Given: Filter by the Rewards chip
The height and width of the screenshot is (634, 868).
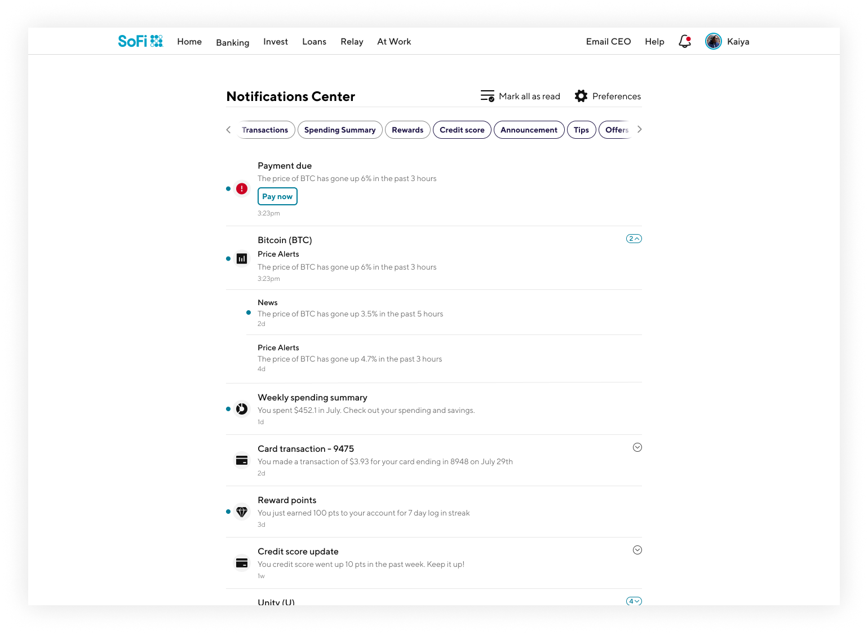Looking at the screenshot, I should [x=408, y=130].
